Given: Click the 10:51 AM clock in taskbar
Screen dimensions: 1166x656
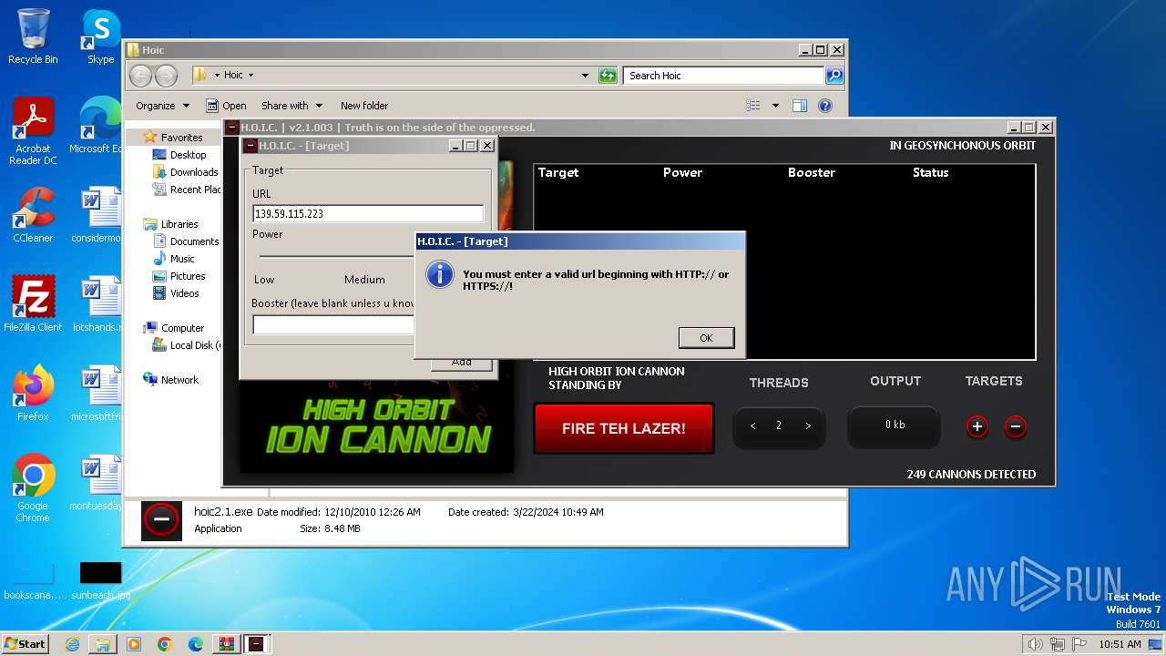Looking at the screenshot, I should 1120,644.
